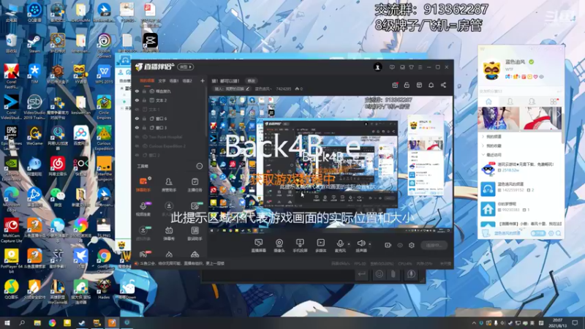Open YY window apps grid tab
Screen dimensions: 585x329
click(x=554, y=102)
